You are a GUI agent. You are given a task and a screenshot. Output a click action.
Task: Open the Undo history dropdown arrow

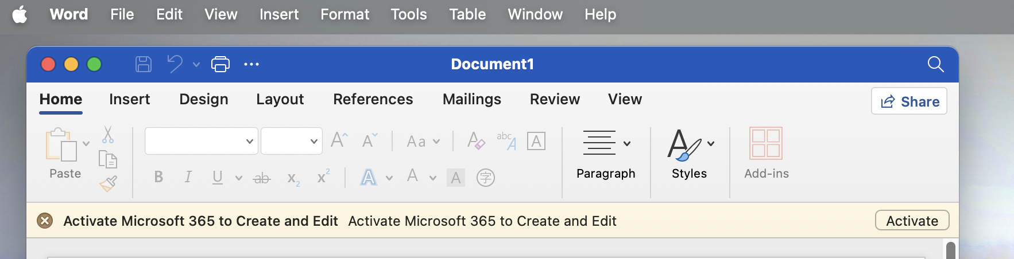(x=196, y=65)
